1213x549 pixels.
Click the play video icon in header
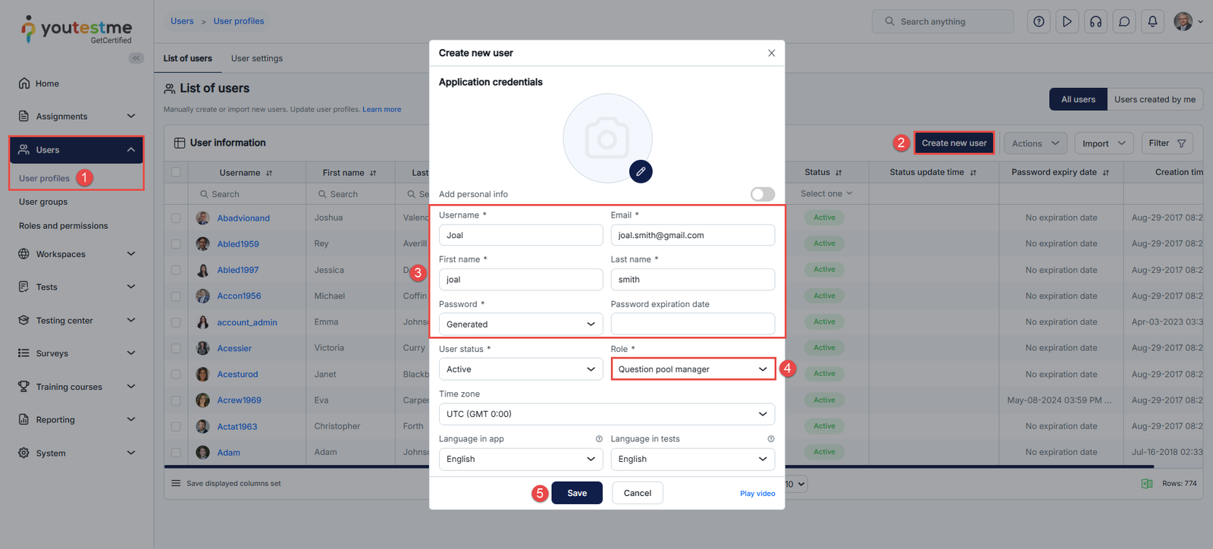coord(1067,21)
